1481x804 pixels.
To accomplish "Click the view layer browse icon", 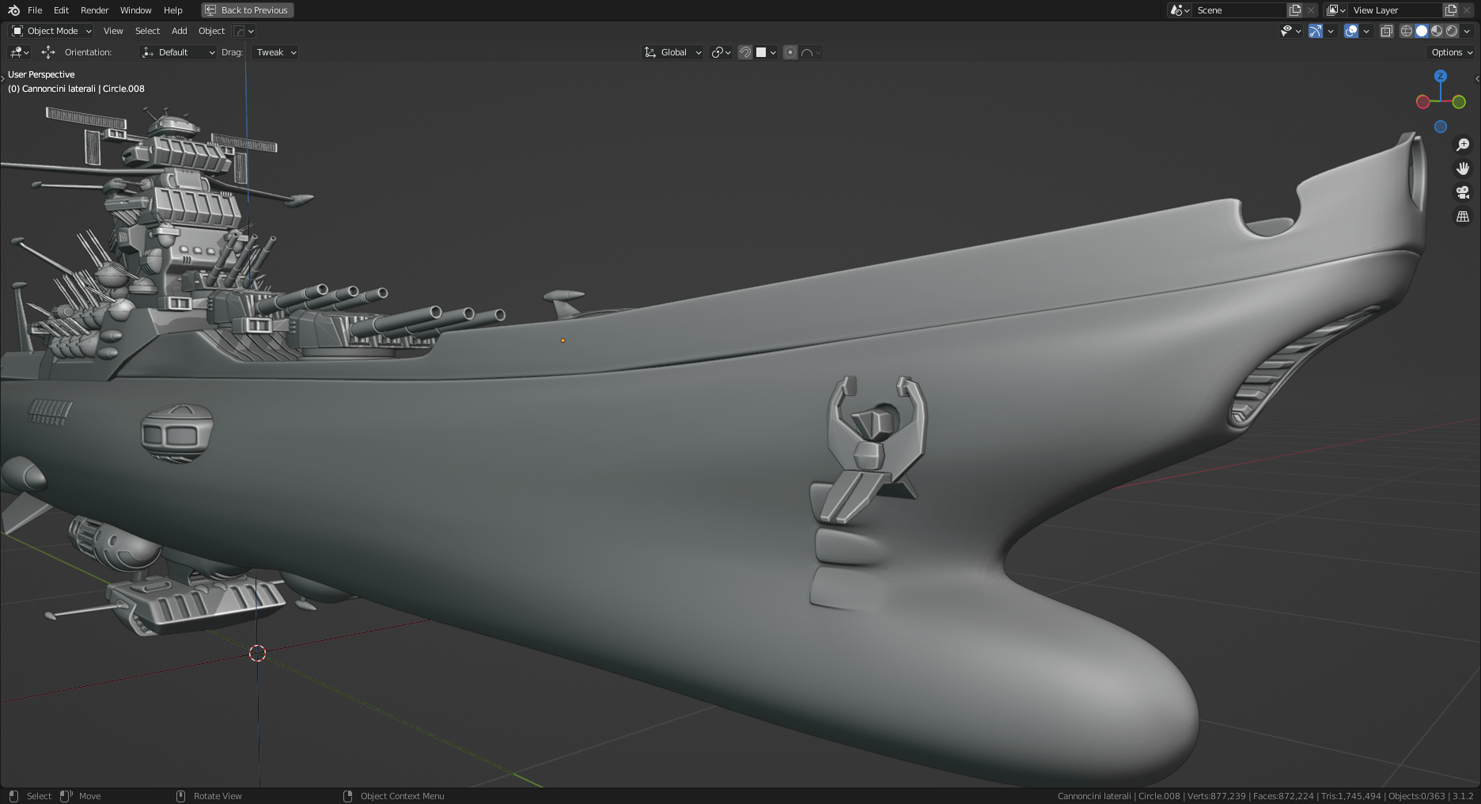I will 1336,10.
